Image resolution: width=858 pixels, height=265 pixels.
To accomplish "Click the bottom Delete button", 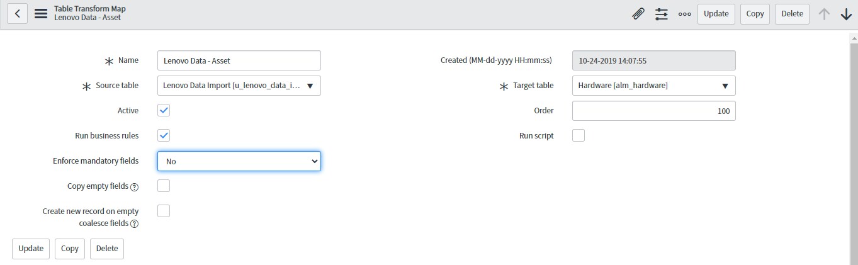I will [x=107, y=249].
